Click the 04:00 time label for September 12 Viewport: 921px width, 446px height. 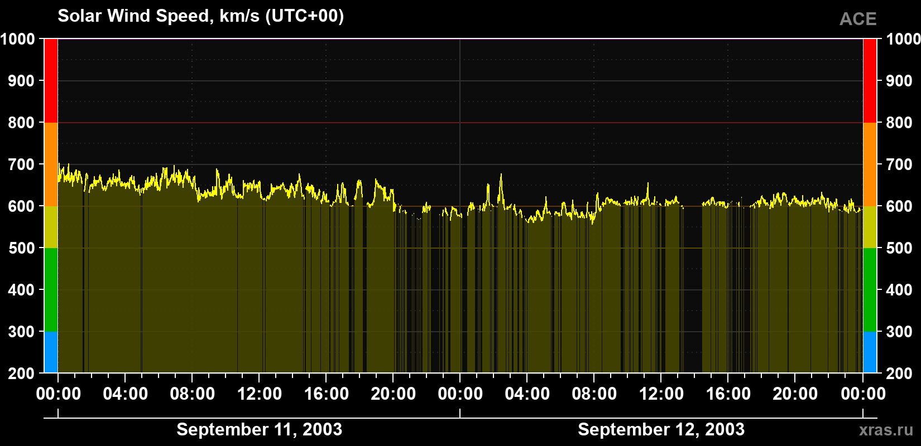[527, 394]
